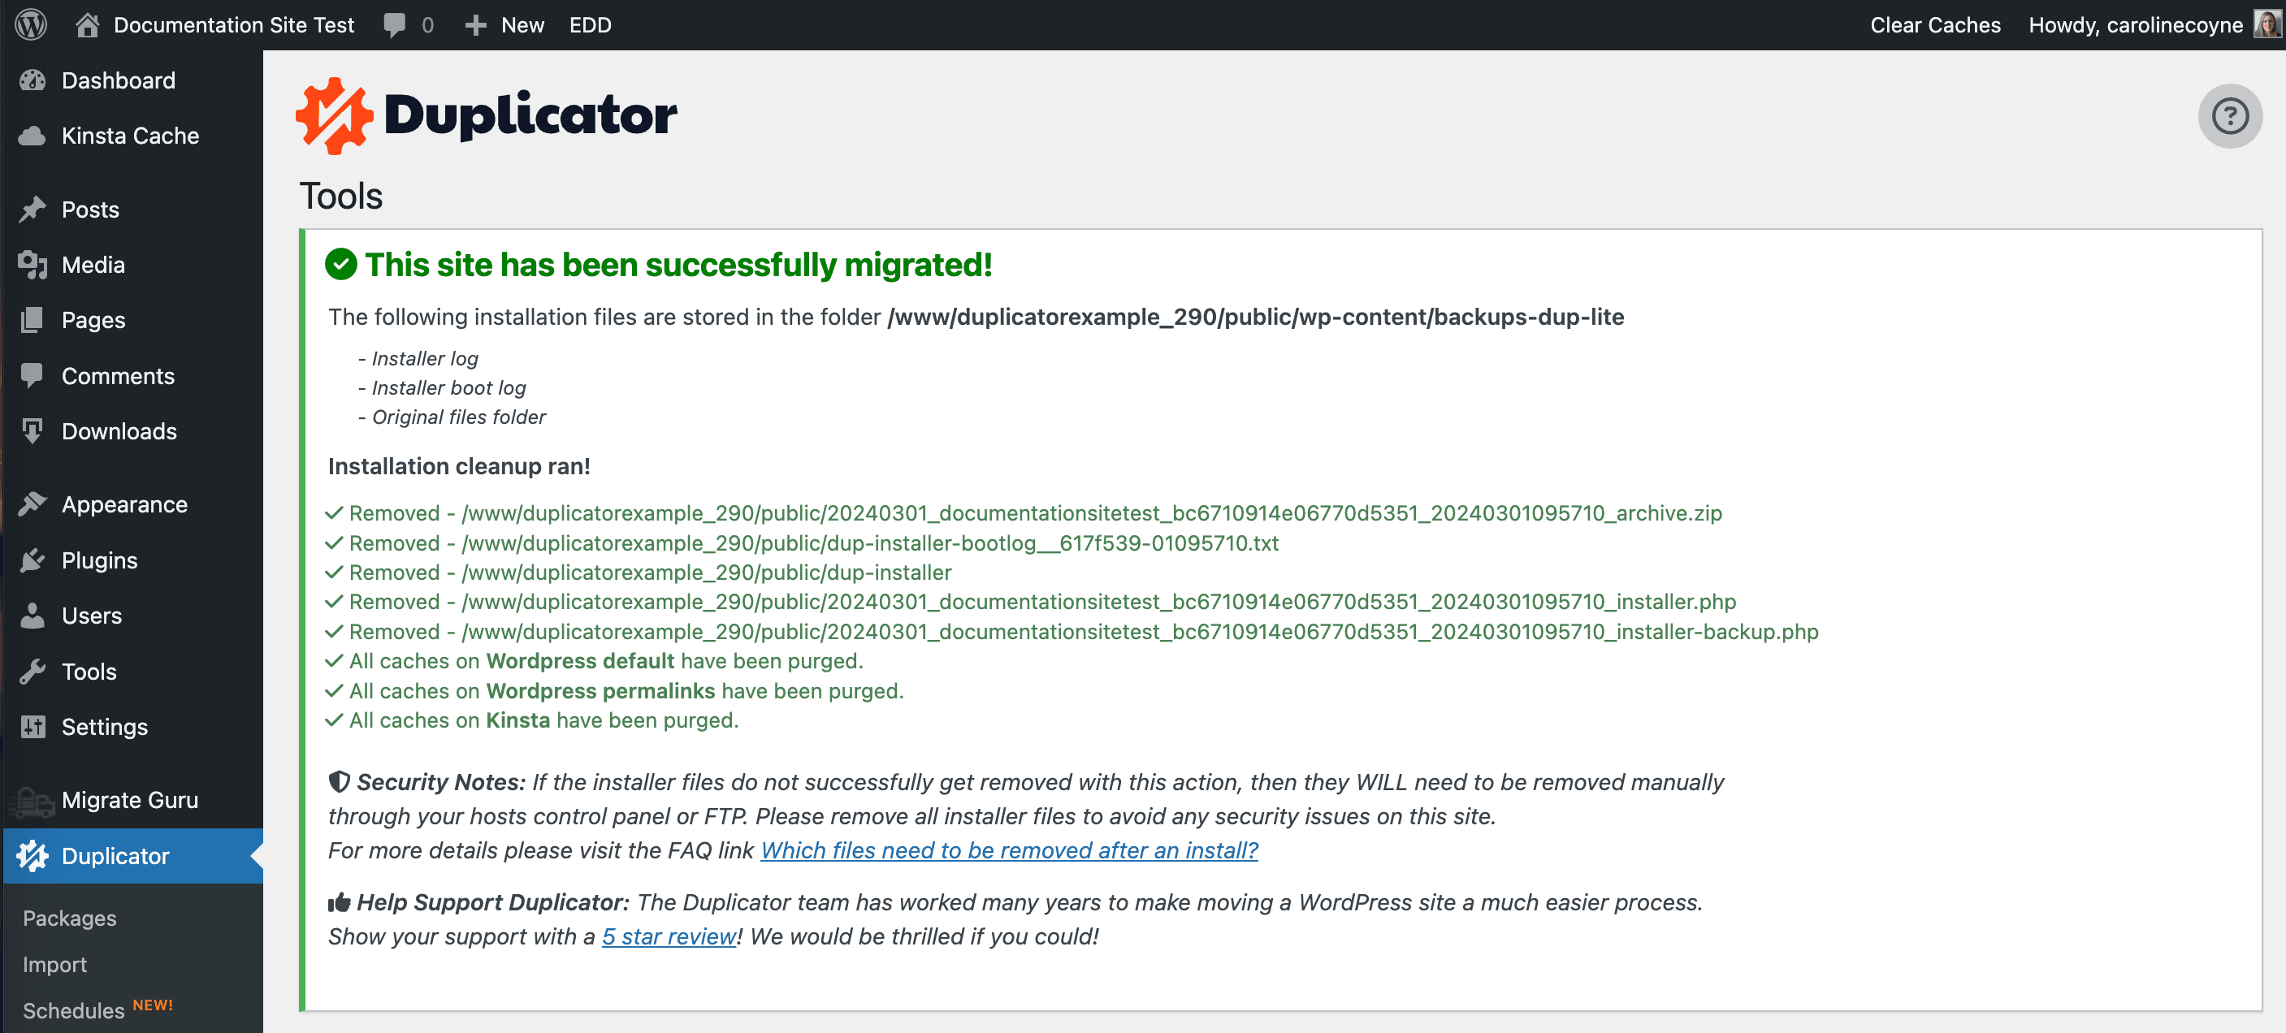Select the Downloads shield icon
Viewport: 2286px width, 1033px height.
[x=32, y=431]
